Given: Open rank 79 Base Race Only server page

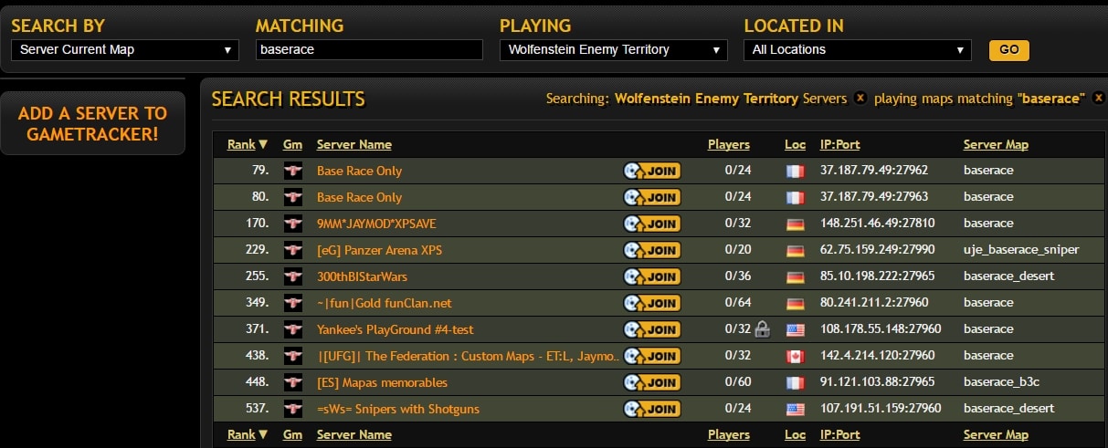Looking at the screenshot, I should pyautogui.click(x=359, y=171).
